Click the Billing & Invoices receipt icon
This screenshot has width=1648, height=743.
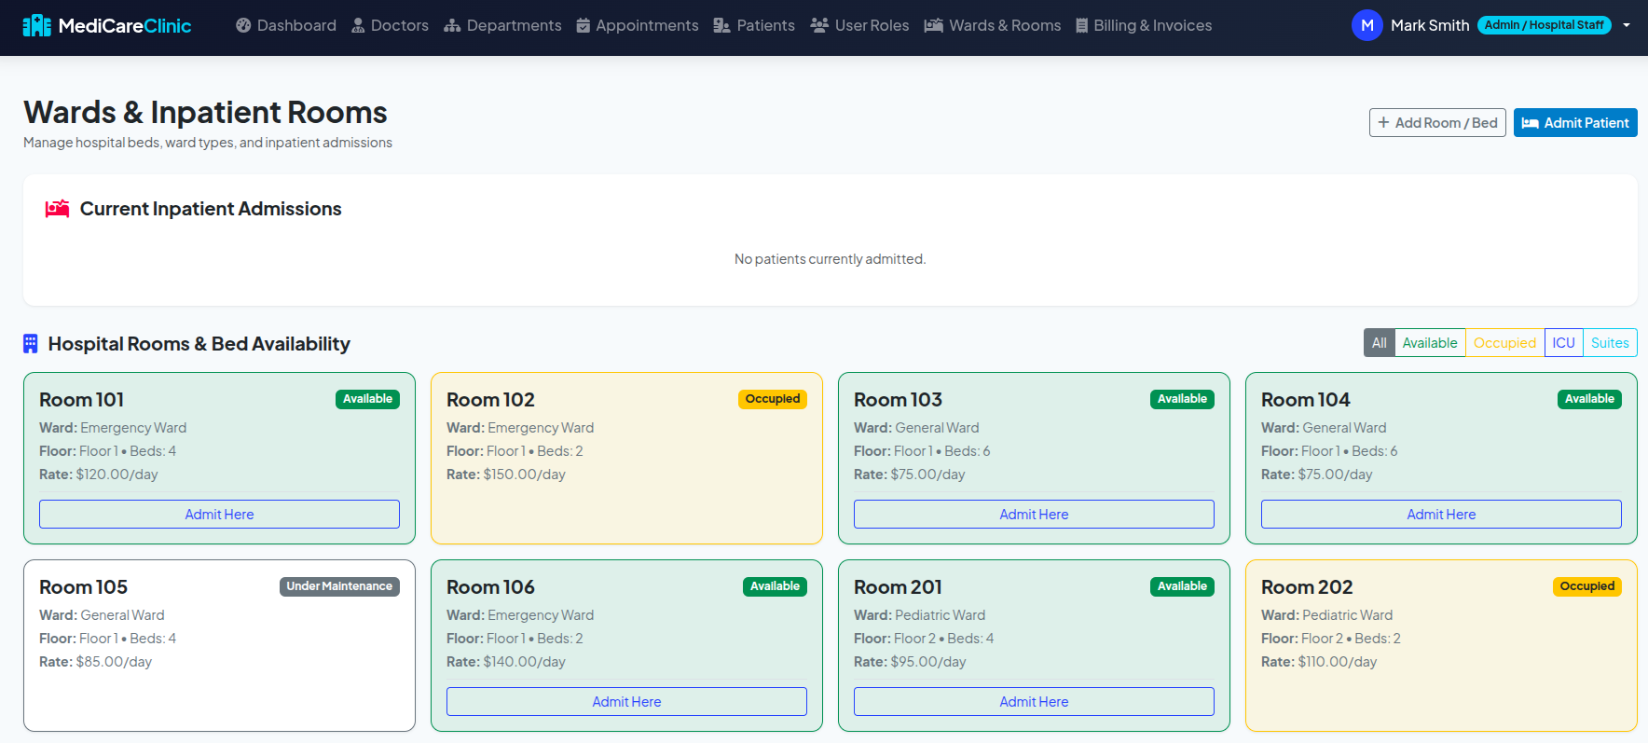coord(1082,25)
